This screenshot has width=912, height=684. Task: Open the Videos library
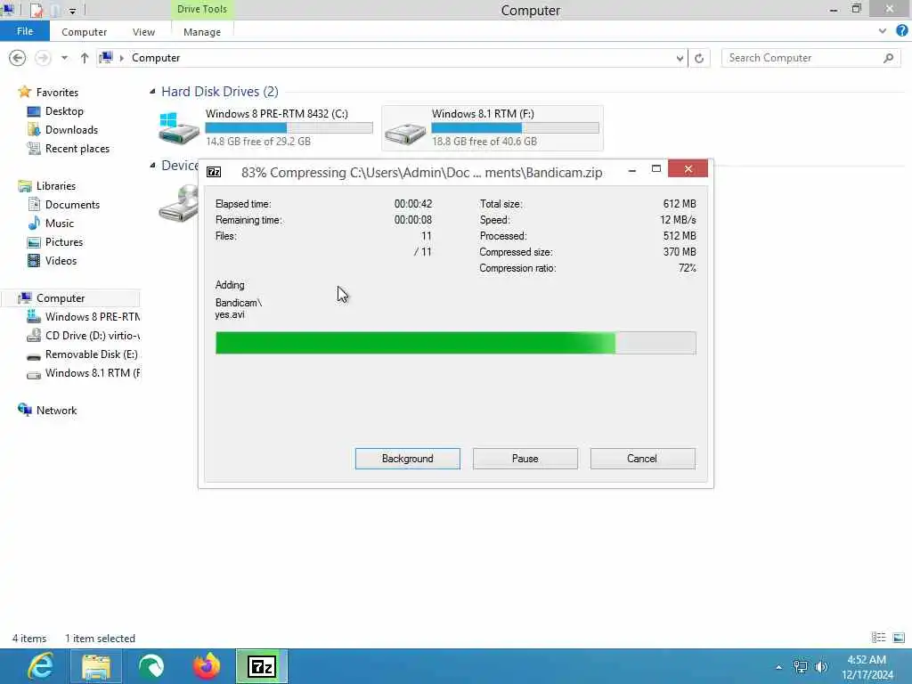(x=61, y=261)
